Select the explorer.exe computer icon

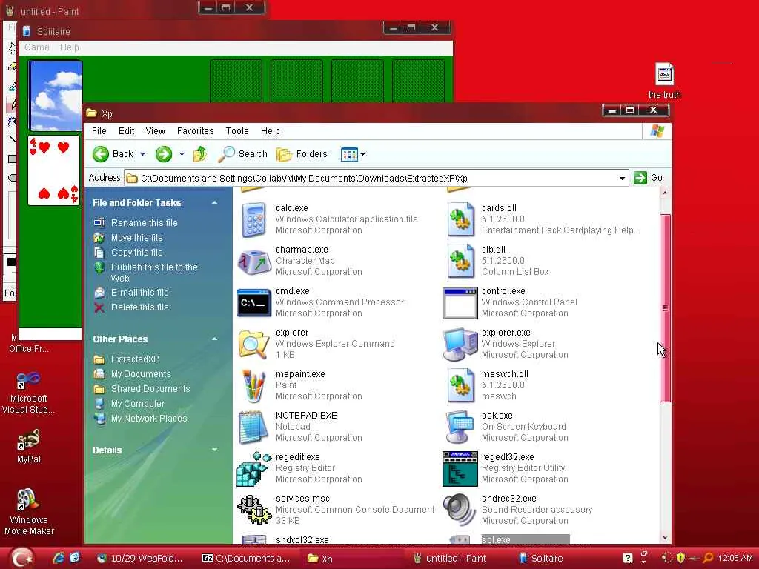460,344
